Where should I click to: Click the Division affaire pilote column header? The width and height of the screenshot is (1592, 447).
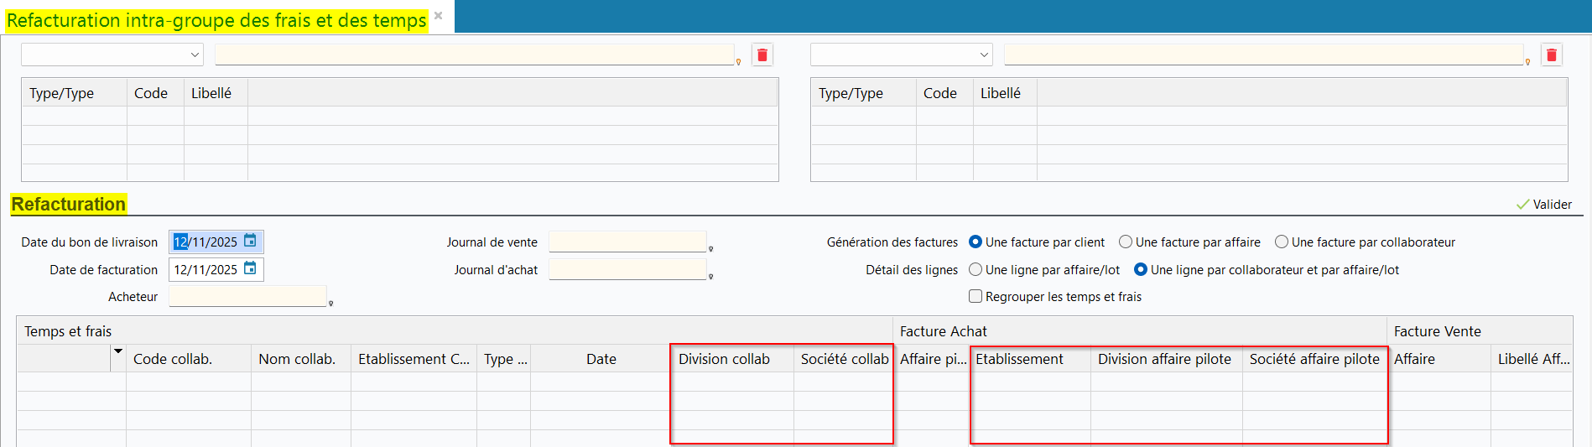pos(1164,359)
